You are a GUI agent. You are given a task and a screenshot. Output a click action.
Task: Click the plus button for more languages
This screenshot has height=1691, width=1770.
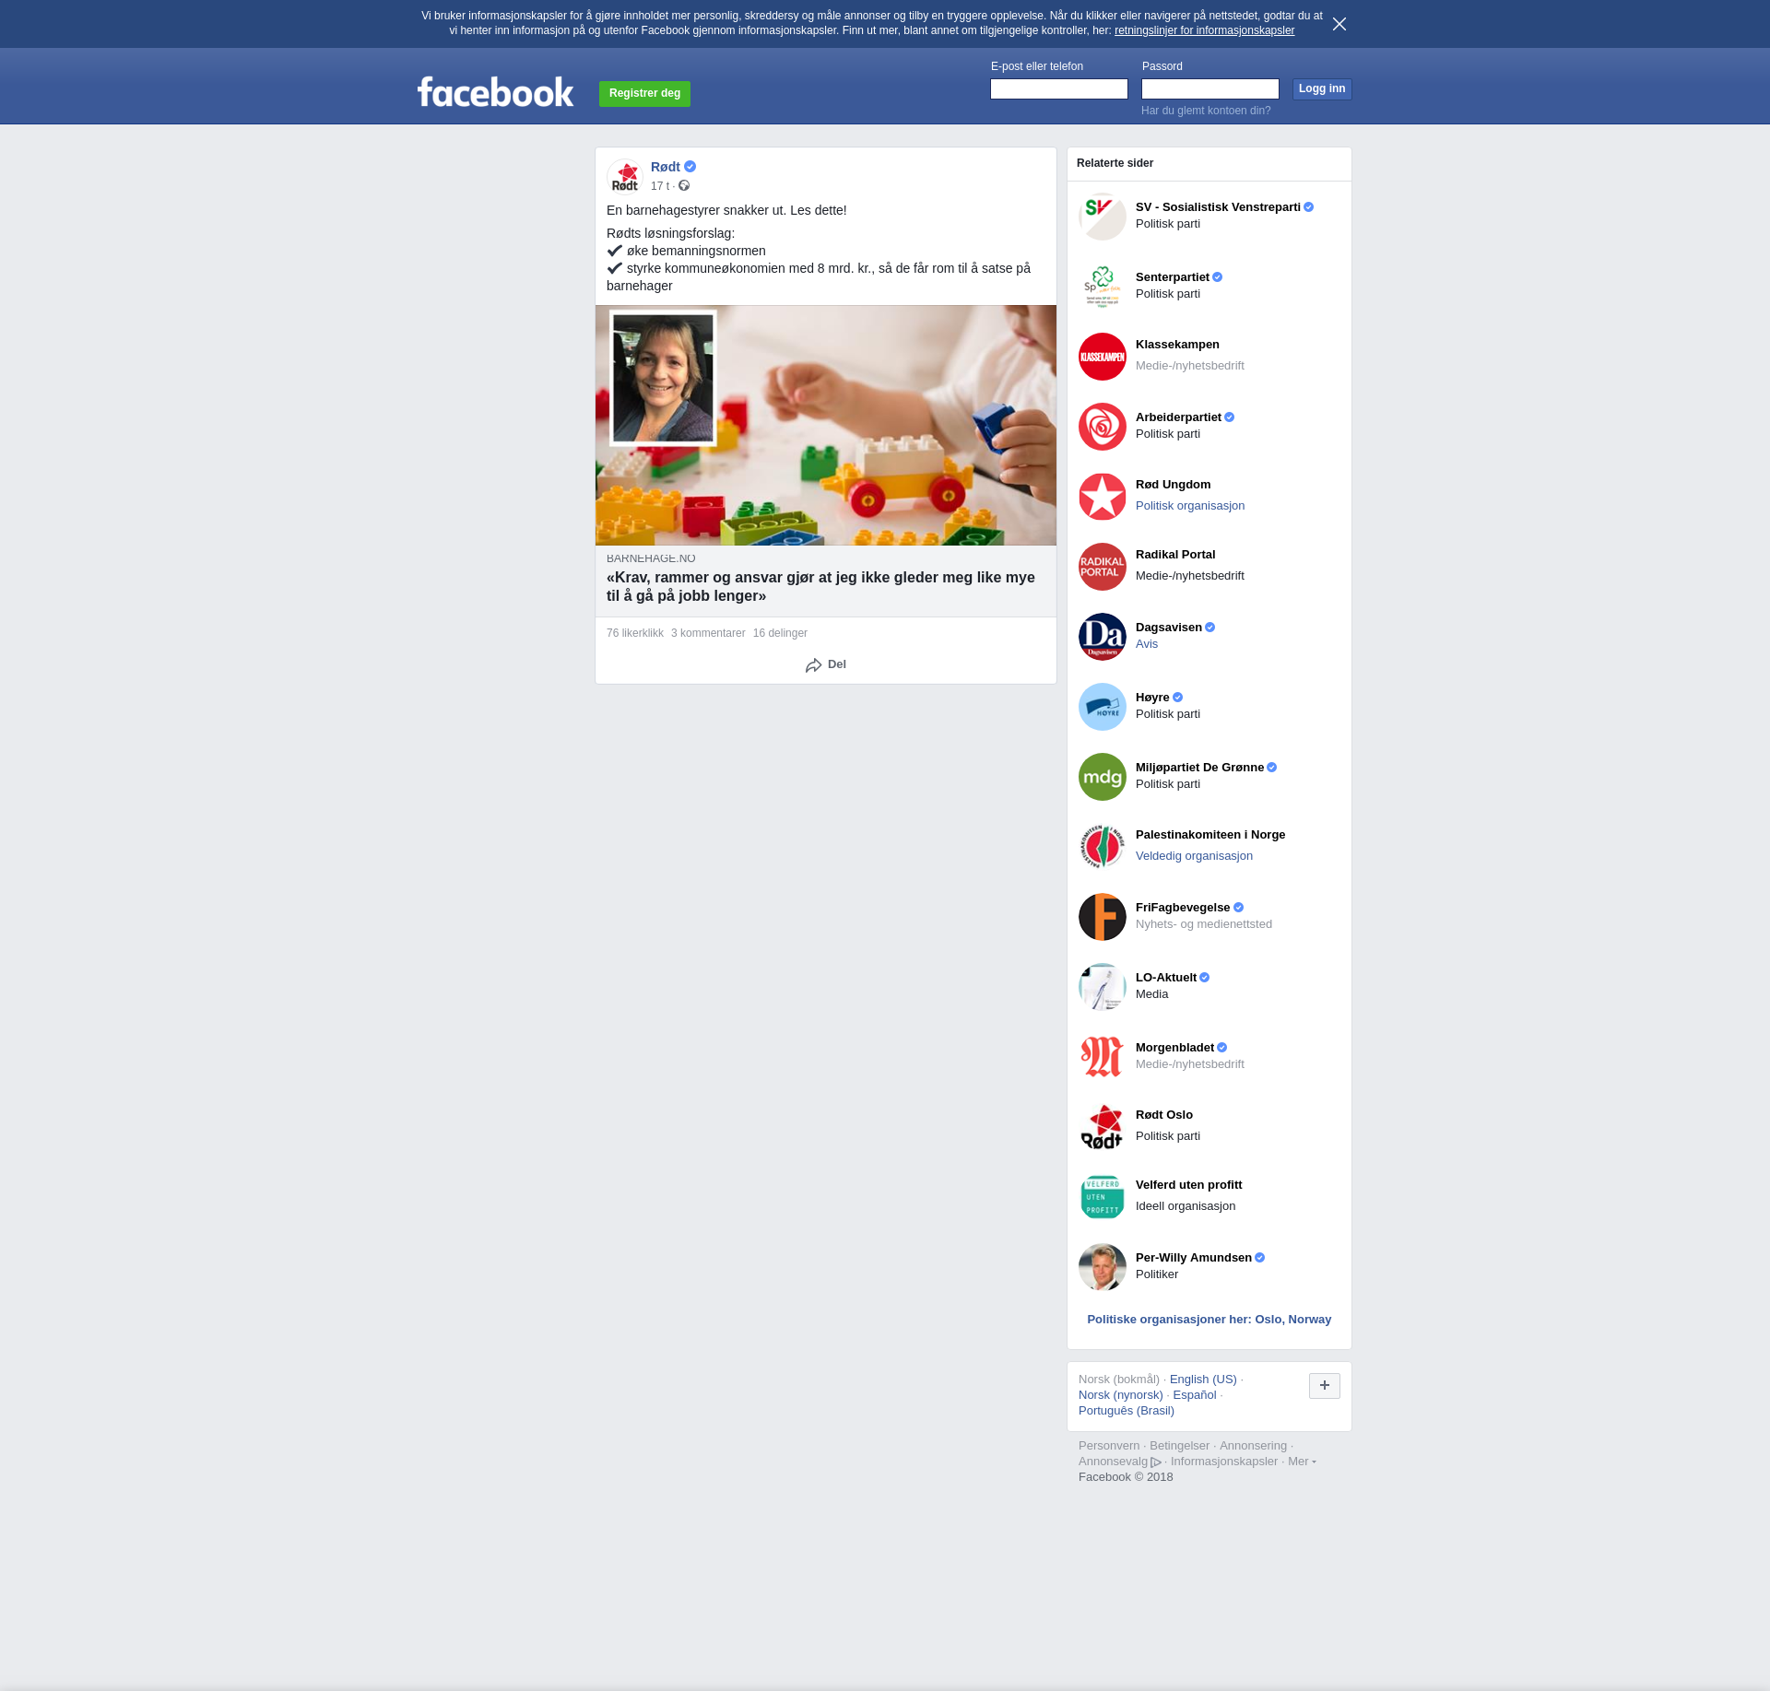(x=1325, y=1386)
